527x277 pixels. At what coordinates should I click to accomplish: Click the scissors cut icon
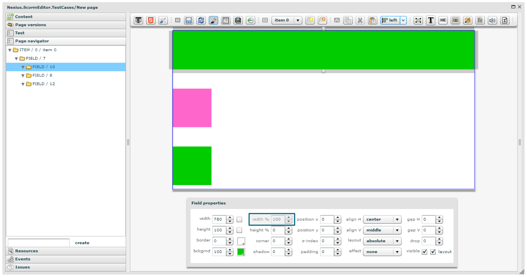point(360,20)
